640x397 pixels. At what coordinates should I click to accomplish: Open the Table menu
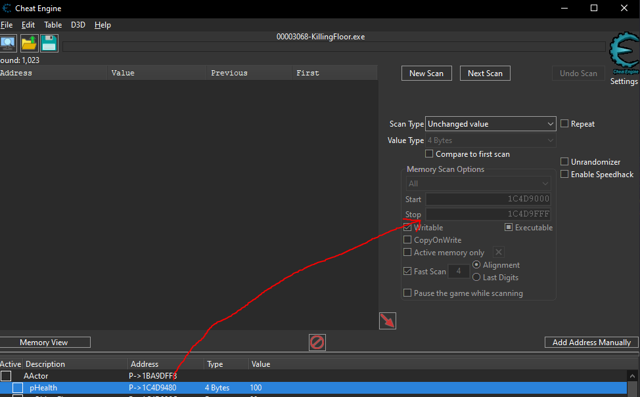[53, 25]
